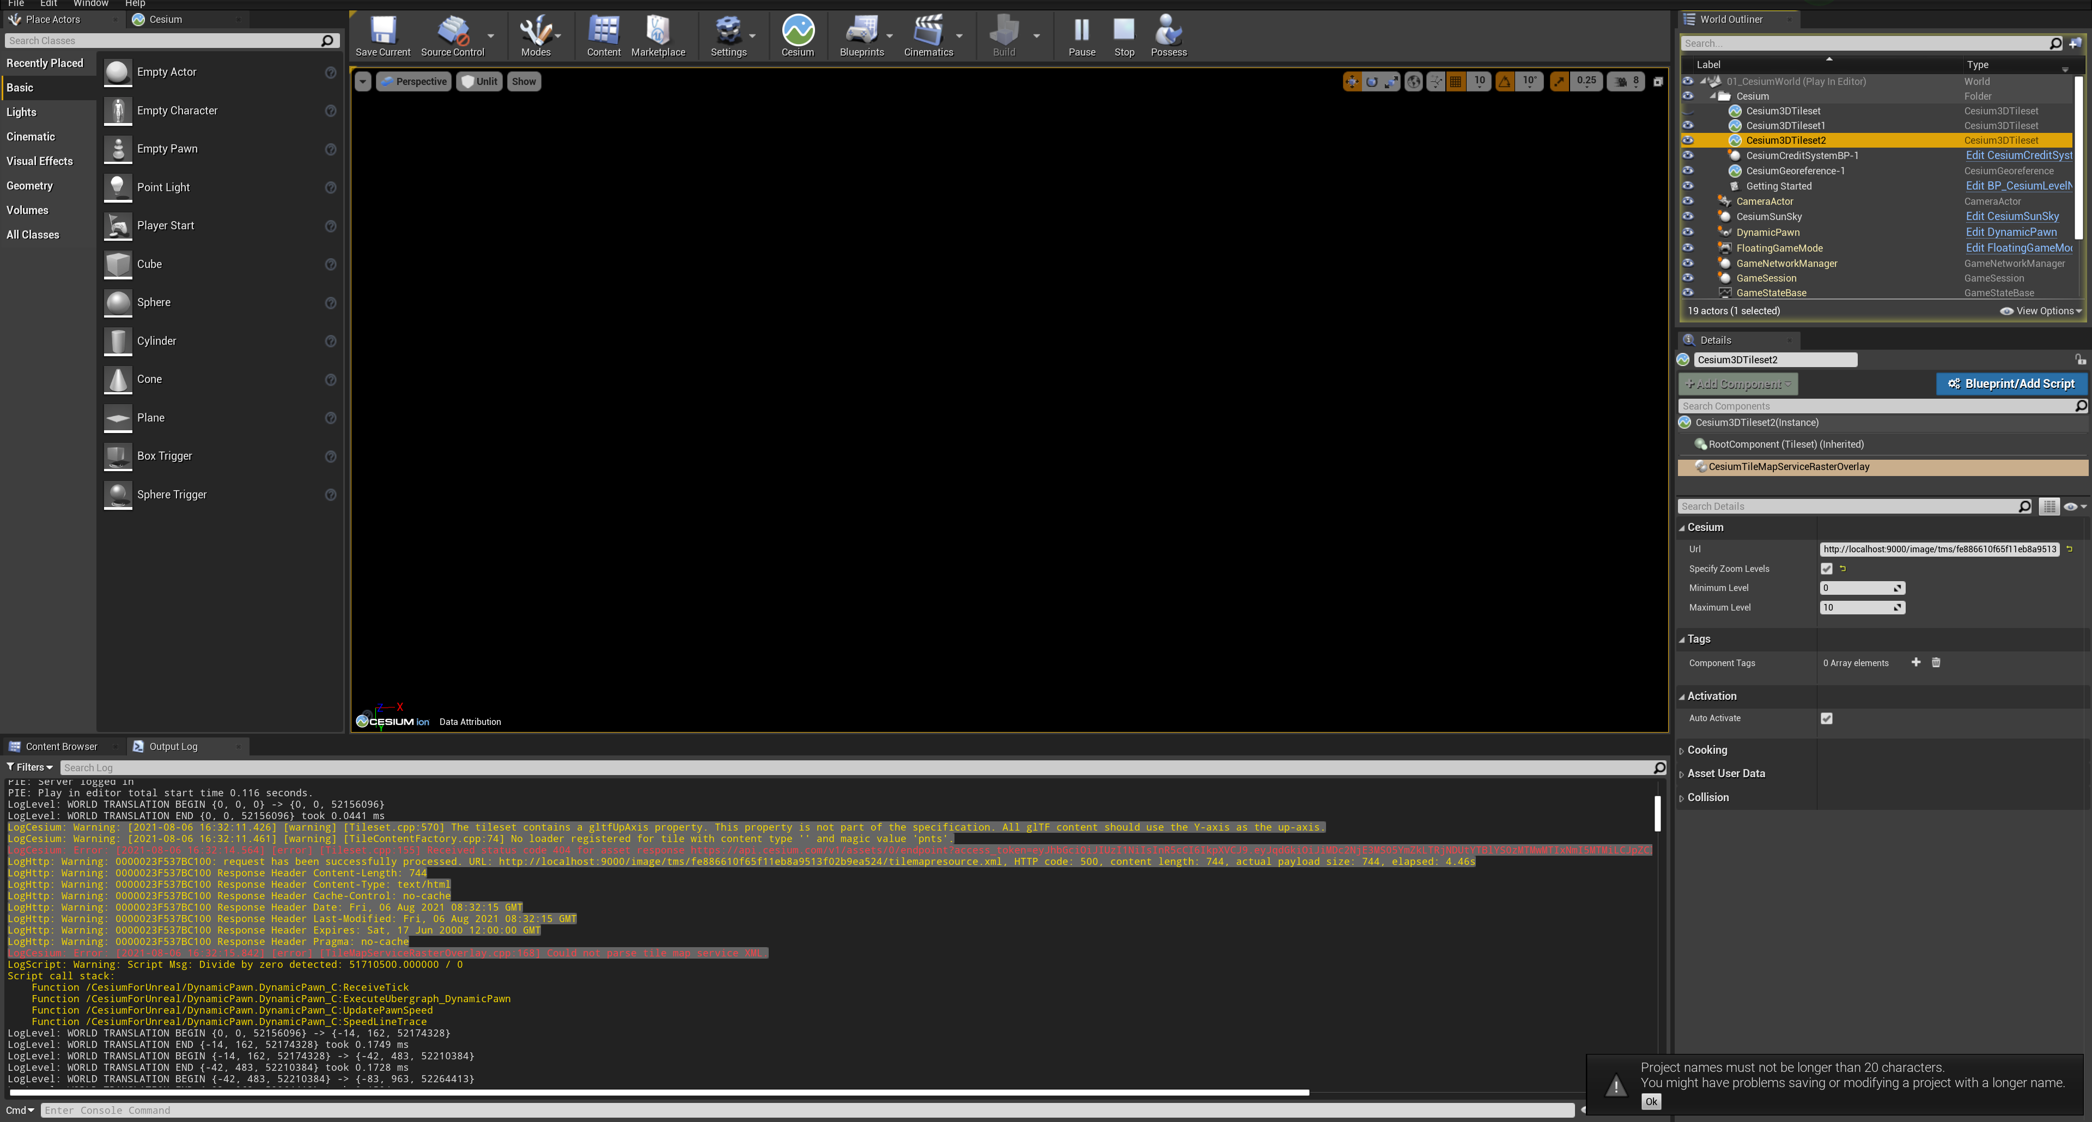Open the Window menu
2092x1122 pixels.
pos(91,4)
